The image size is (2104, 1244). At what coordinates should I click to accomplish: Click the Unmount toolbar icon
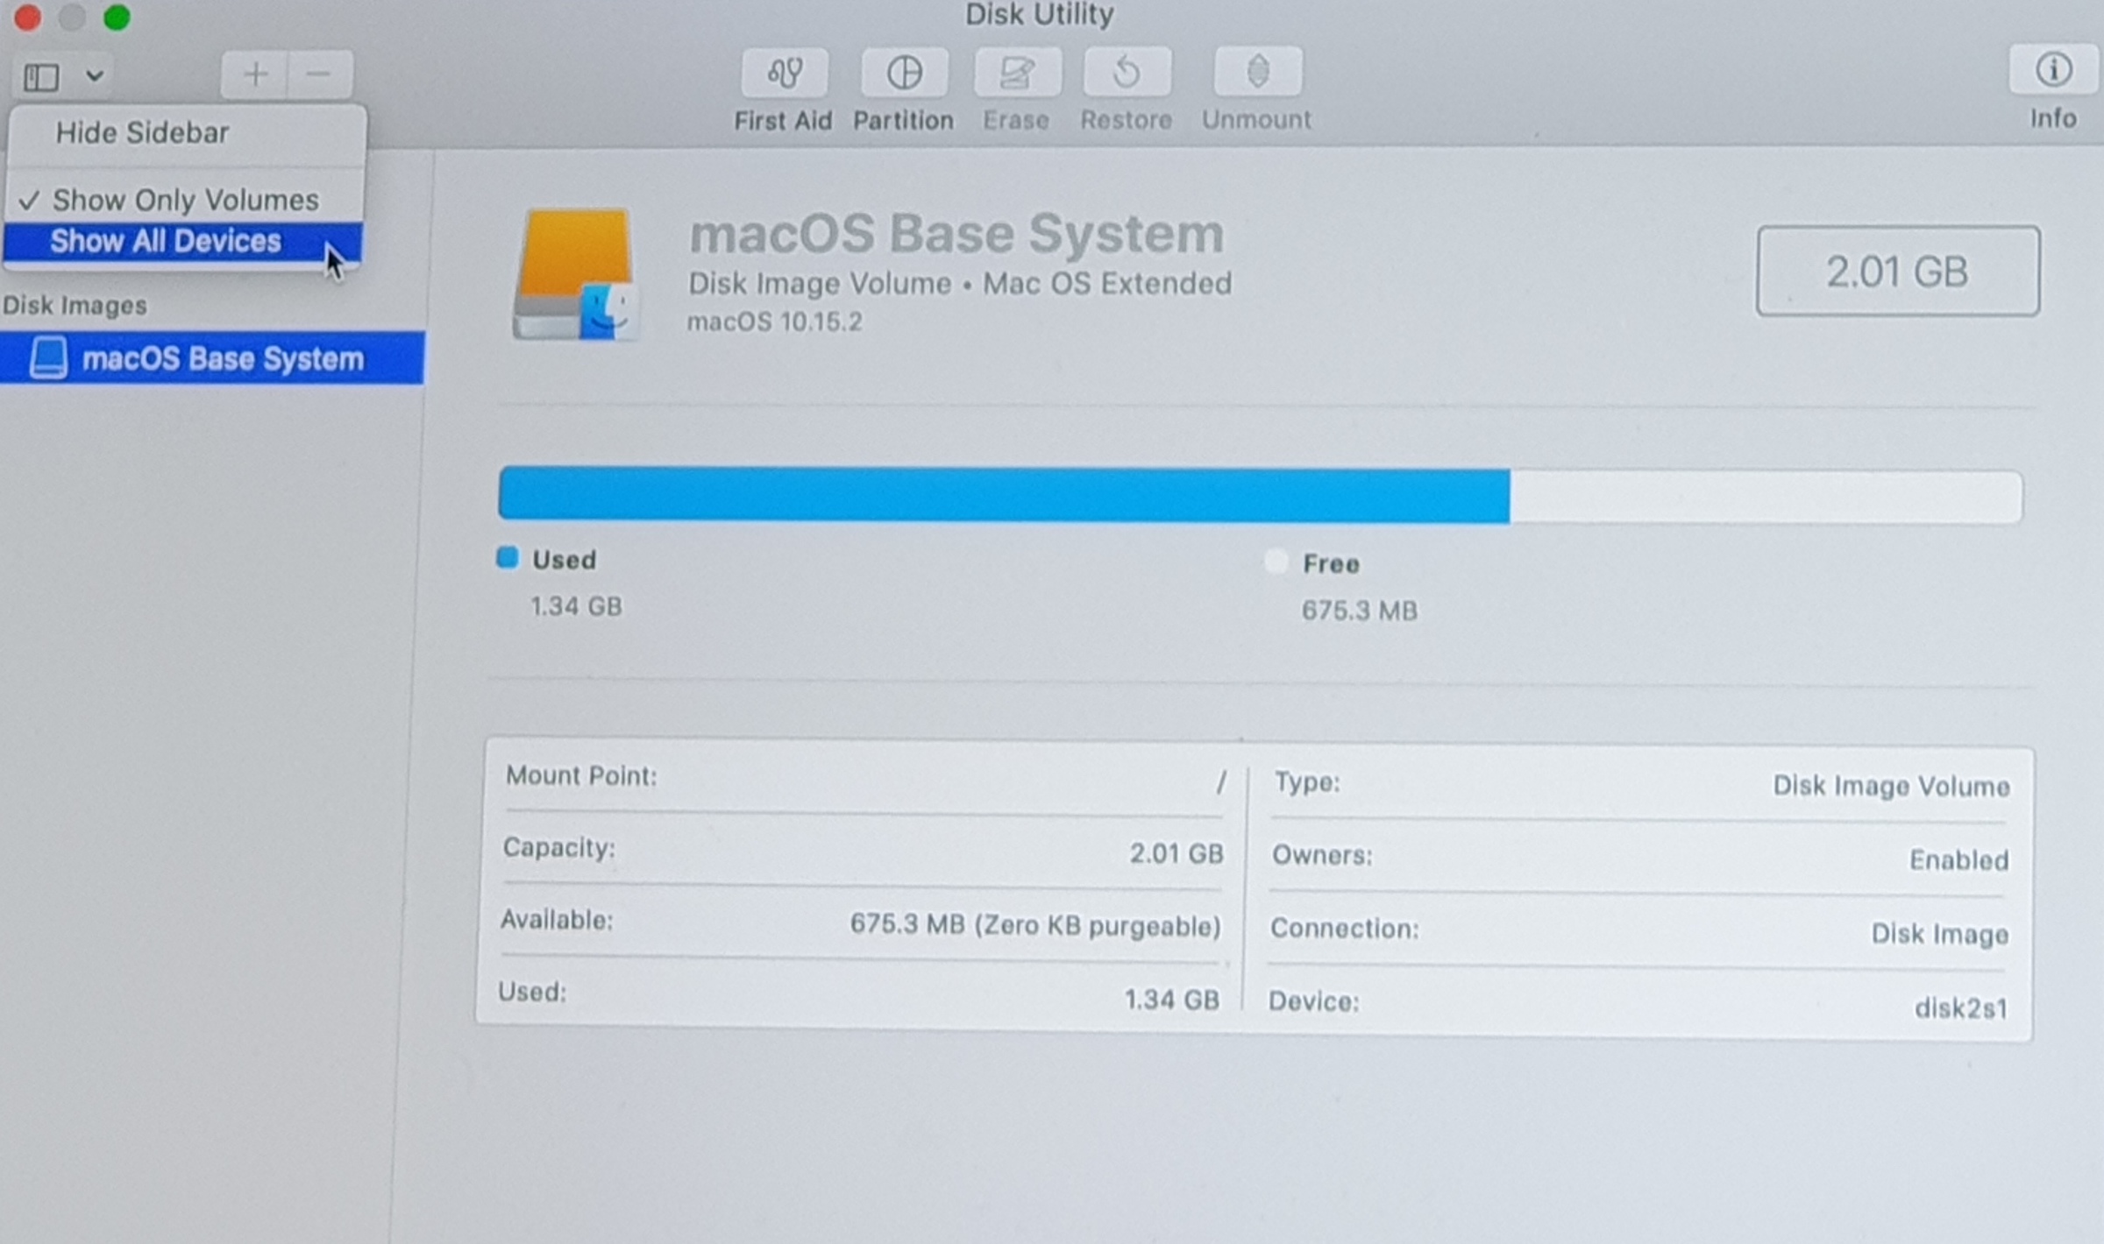(x=1257, y=72)
